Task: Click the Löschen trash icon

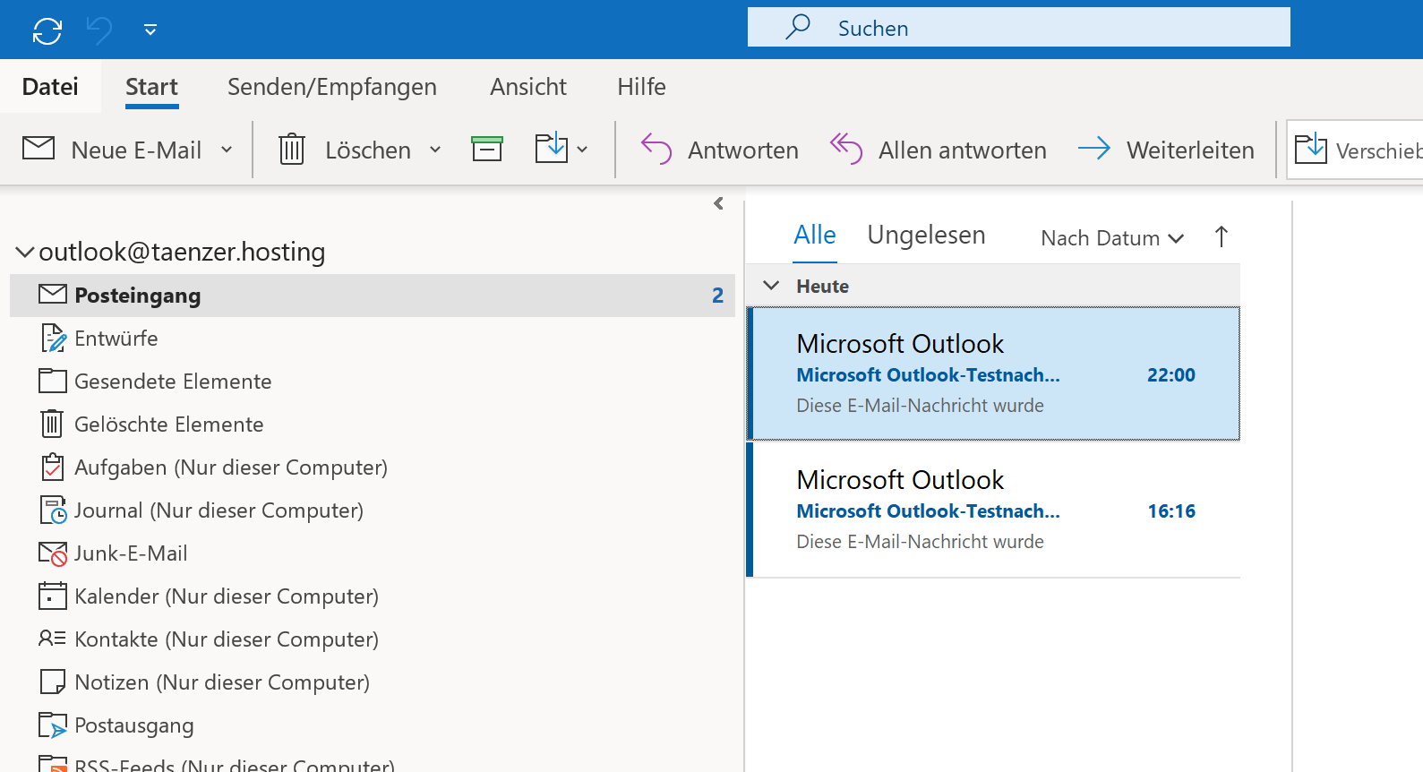Action: [x=292, y=150]
